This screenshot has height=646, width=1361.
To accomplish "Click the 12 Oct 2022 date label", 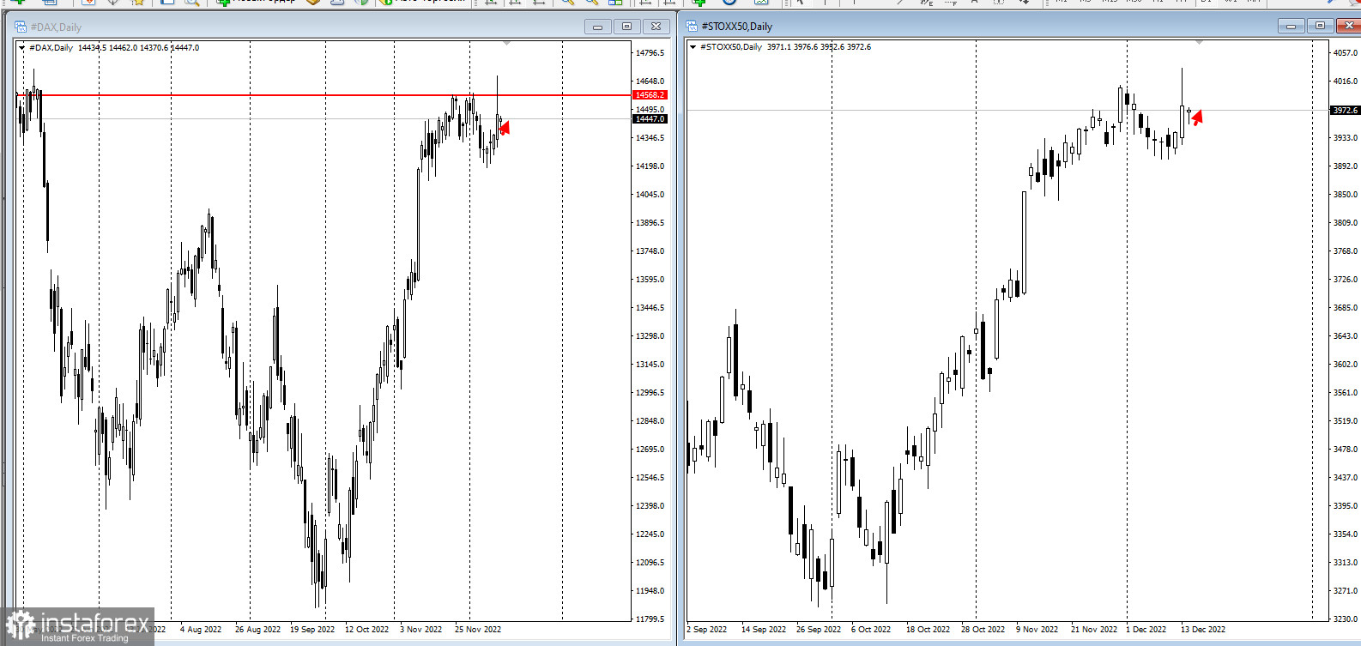I will [366, 630].
